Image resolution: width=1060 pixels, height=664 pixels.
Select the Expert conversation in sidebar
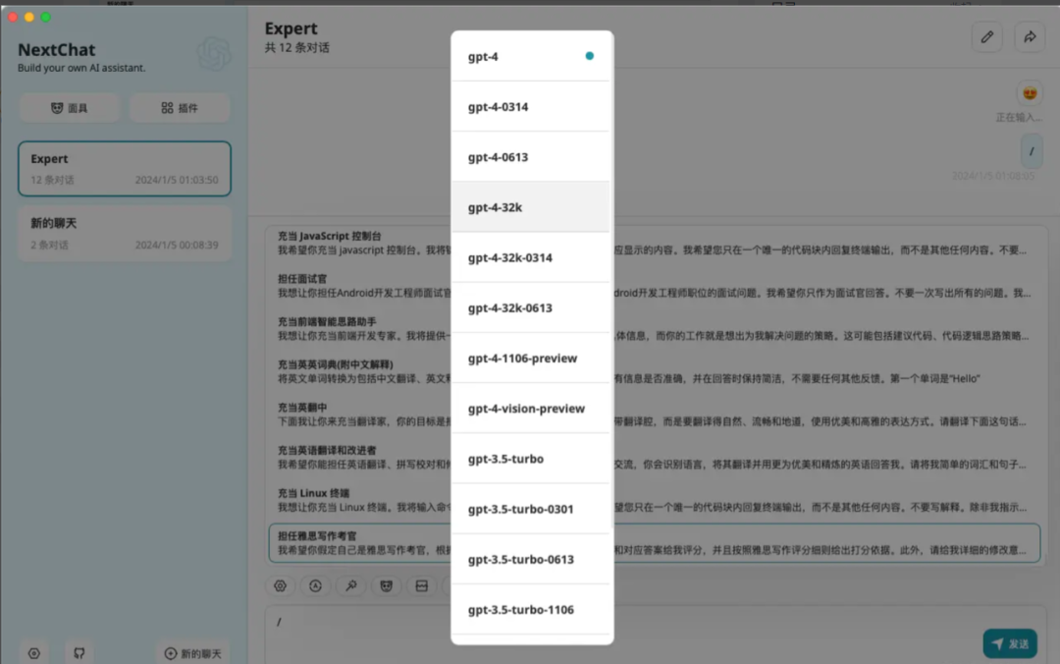coord(124,169)
